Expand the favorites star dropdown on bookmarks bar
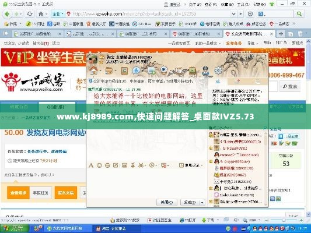Image resolution: width=311 pixels, height=233 pixels. click(x=20, y=24)
